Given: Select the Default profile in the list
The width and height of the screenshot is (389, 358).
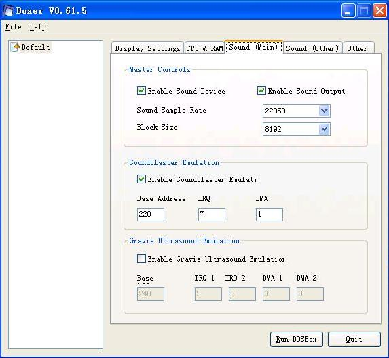Looking at the screenshot, I should (31, 47).
